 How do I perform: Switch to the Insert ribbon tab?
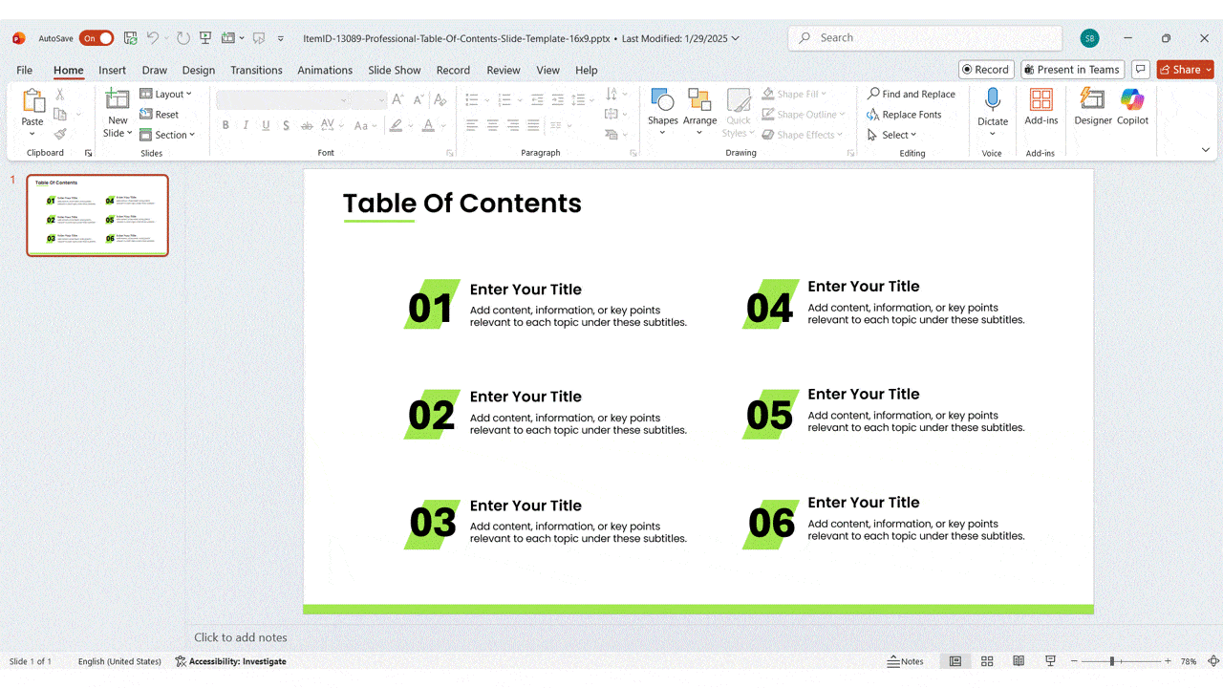click(x=112, y=70)
